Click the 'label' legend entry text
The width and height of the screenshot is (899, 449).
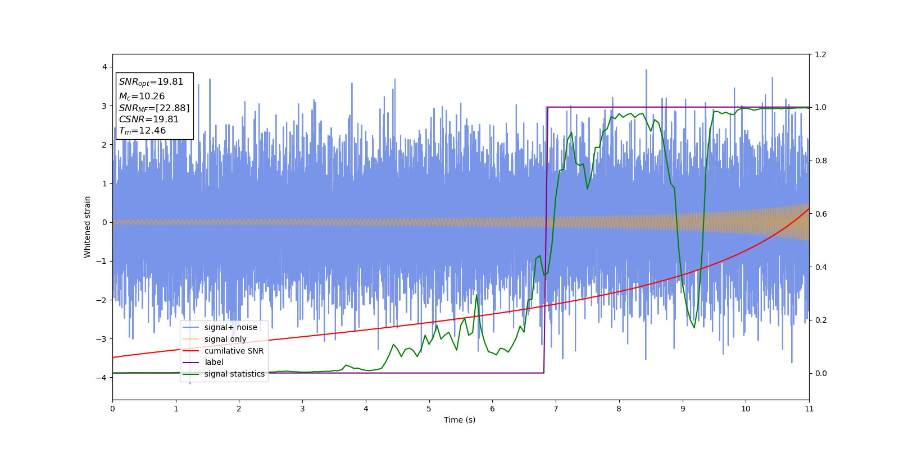214,363
